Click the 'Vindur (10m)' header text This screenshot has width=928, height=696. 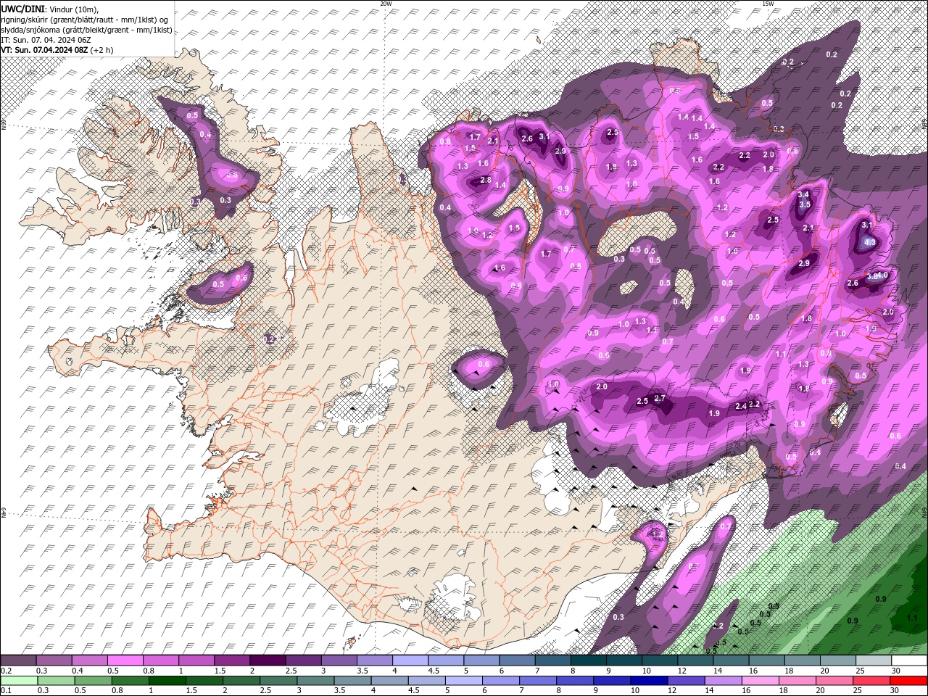[x=75, y=9]
